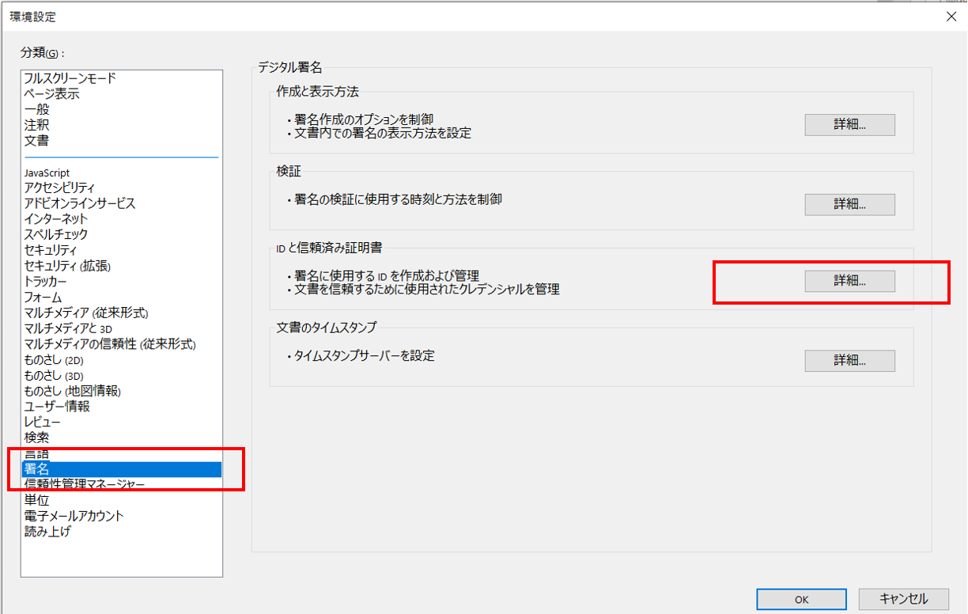Open 詳細 for 検証 settings
Image resolution: width=968 pixels, height=614 pixels.
coord(849,204)
